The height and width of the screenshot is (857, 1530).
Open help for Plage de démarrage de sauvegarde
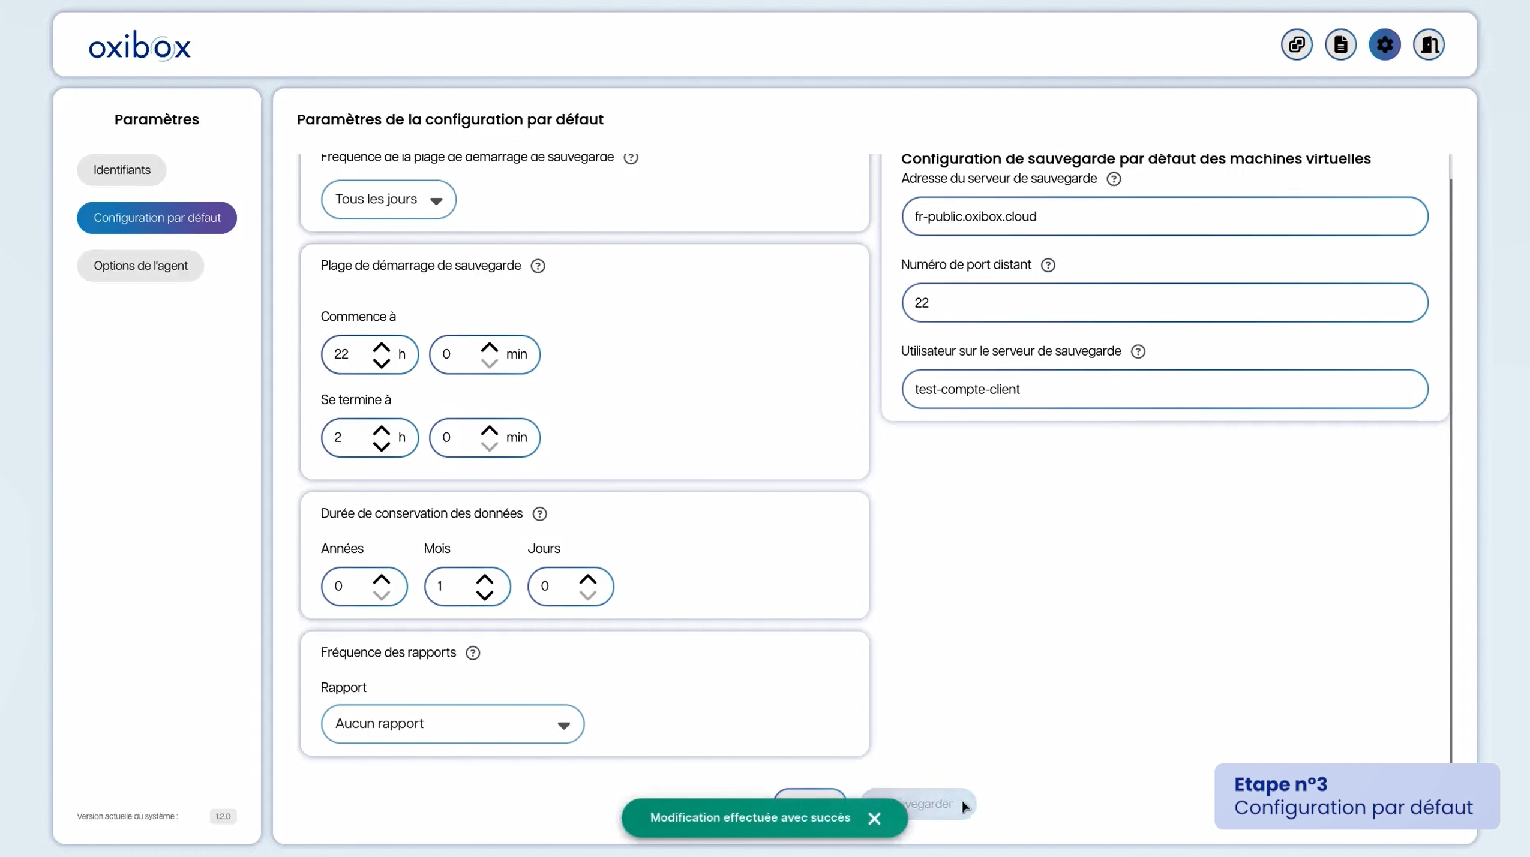point(537,266)
